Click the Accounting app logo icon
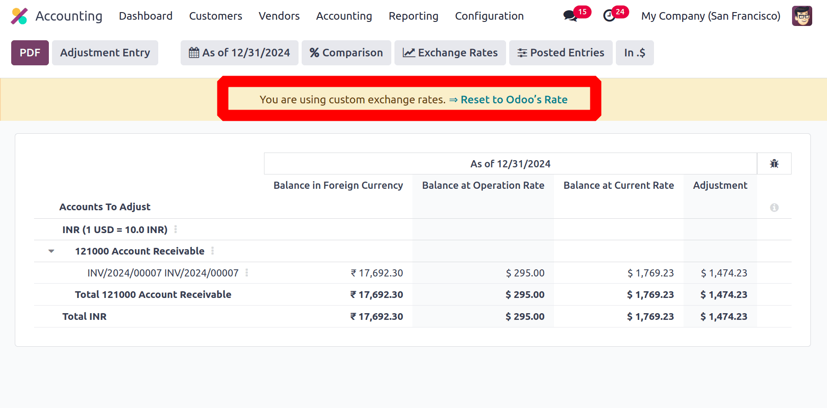 click(19, 16)
